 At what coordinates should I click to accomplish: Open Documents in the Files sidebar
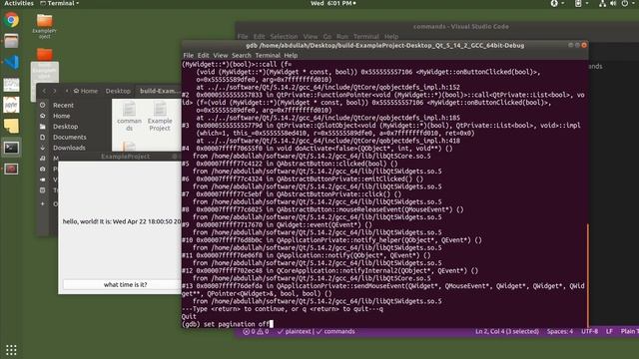click(69, 138)
